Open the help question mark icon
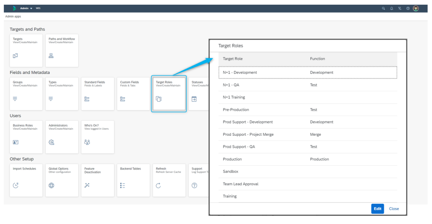 pyautogui.click(x=408, y=8)
